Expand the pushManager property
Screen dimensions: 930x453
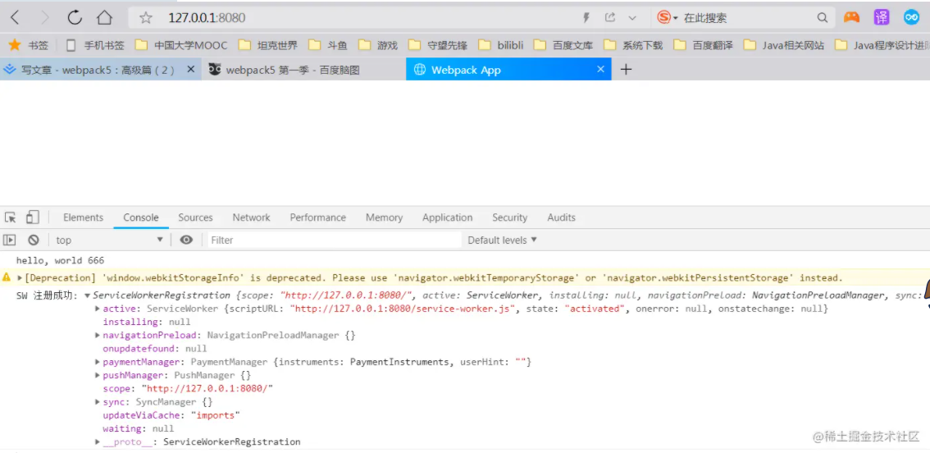point(98,375)
